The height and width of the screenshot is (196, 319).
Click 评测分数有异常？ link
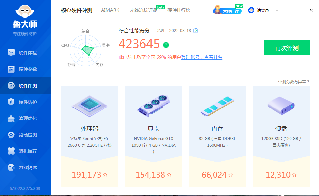coord(294,82)
